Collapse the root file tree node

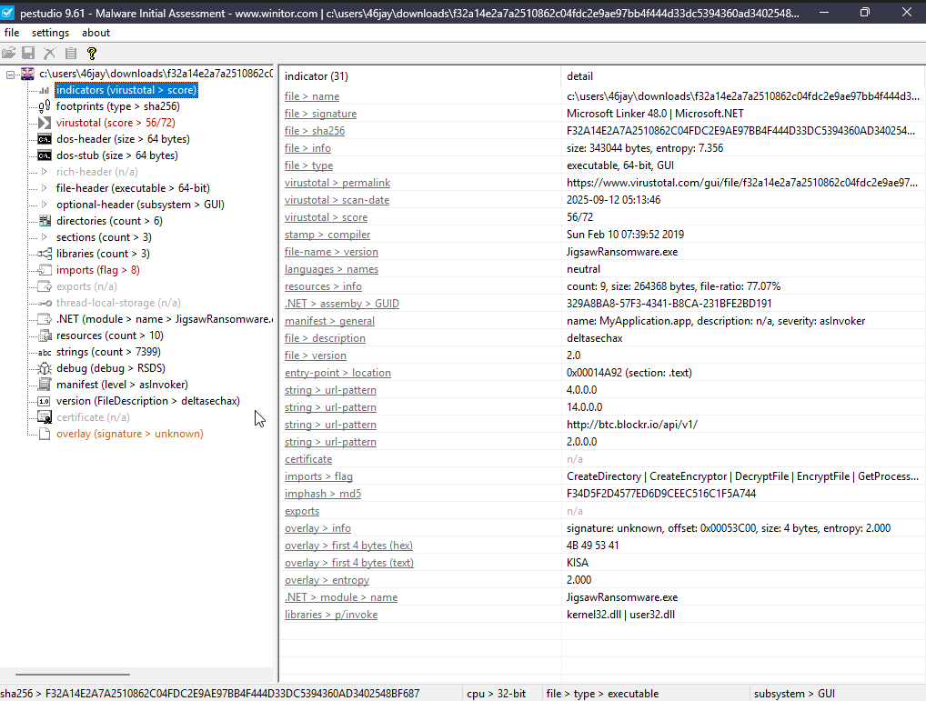[10, 75]
